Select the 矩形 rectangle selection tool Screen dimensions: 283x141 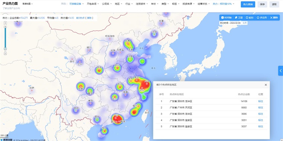(x=250, y=18)
